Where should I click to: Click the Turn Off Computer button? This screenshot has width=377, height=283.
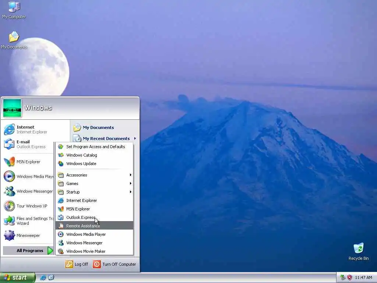tap(114, 264)
